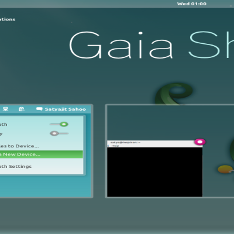Close the terminal window with pink button
Viewport: 234px width, 234px height.
pyautogui.click(x=200, y=142)
